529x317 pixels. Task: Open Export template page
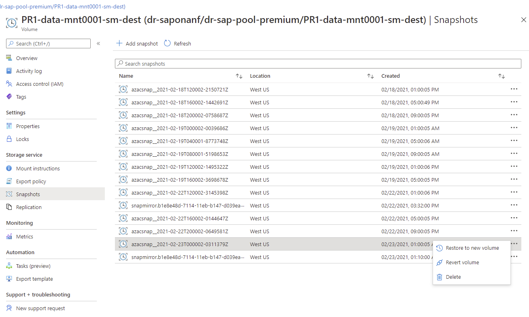coord(34,279)
